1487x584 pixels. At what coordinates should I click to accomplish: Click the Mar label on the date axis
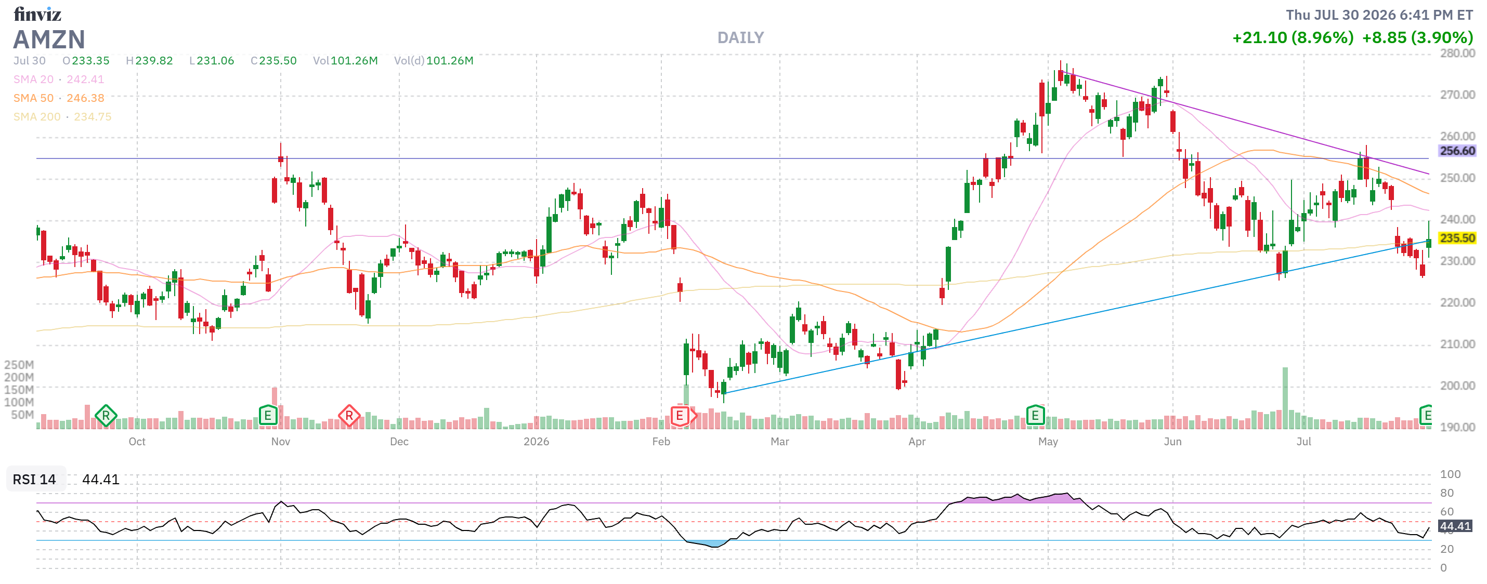779,442
